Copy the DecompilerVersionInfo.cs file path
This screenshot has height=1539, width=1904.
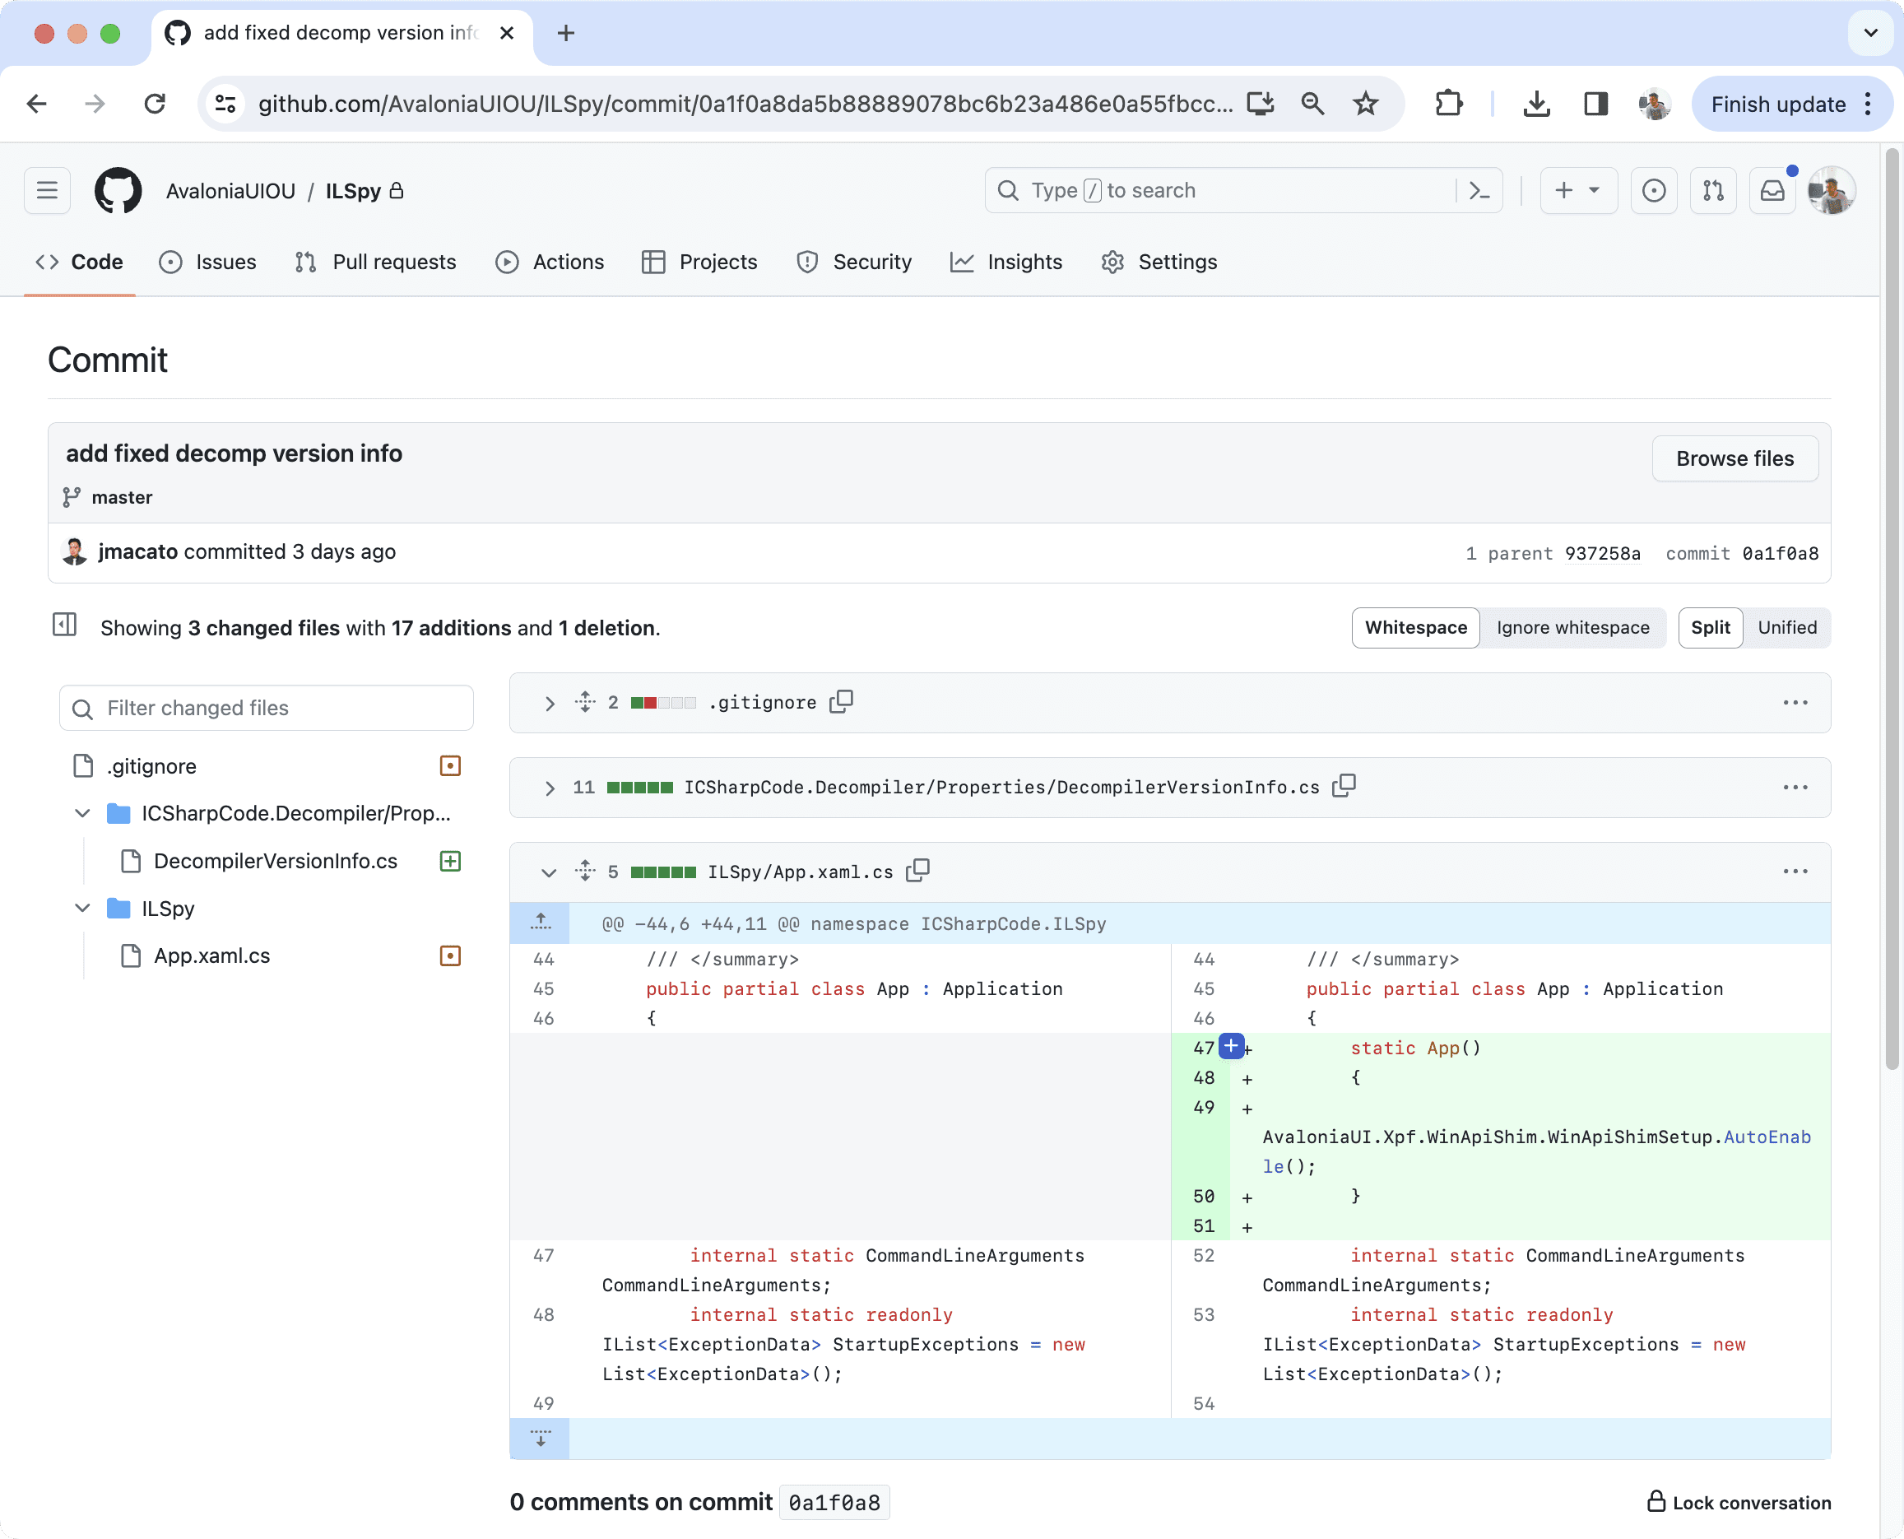tap(1344, 786)
